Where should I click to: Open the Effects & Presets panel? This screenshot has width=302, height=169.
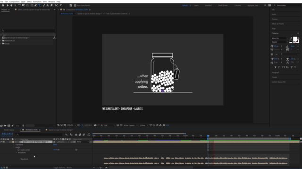click(x=278, y=24)
